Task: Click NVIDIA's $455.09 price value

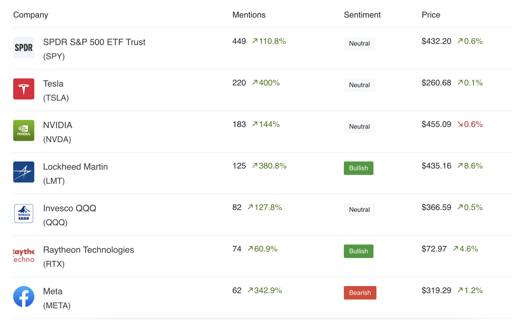Action: [436, 125]
